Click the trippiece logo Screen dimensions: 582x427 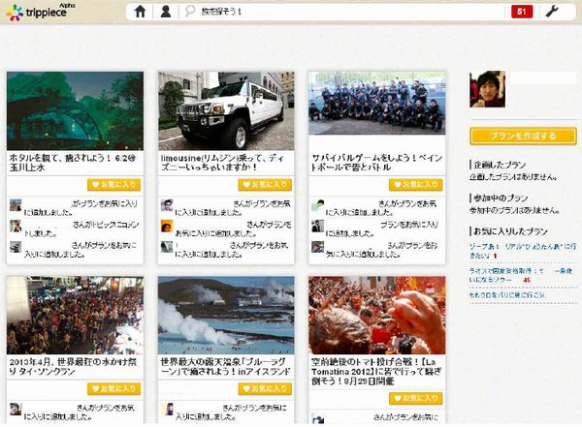pos(40,12)
